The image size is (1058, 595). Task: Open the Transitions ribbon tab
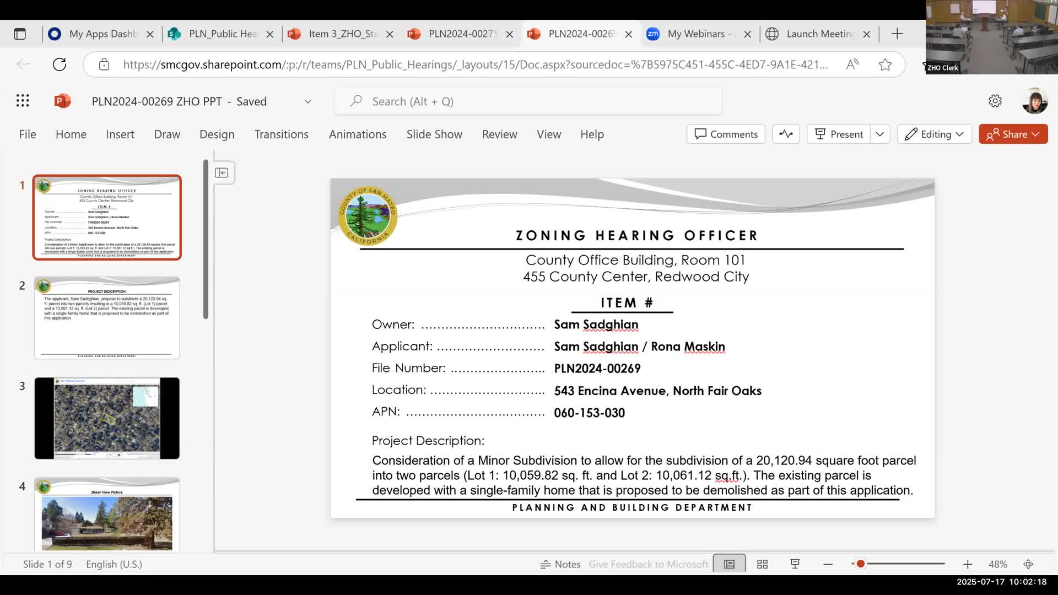point(282,134)
